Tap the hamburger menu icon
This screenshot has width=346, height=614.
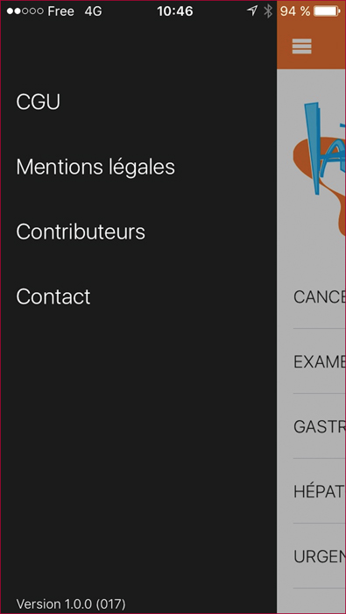(x=302, y=46)
